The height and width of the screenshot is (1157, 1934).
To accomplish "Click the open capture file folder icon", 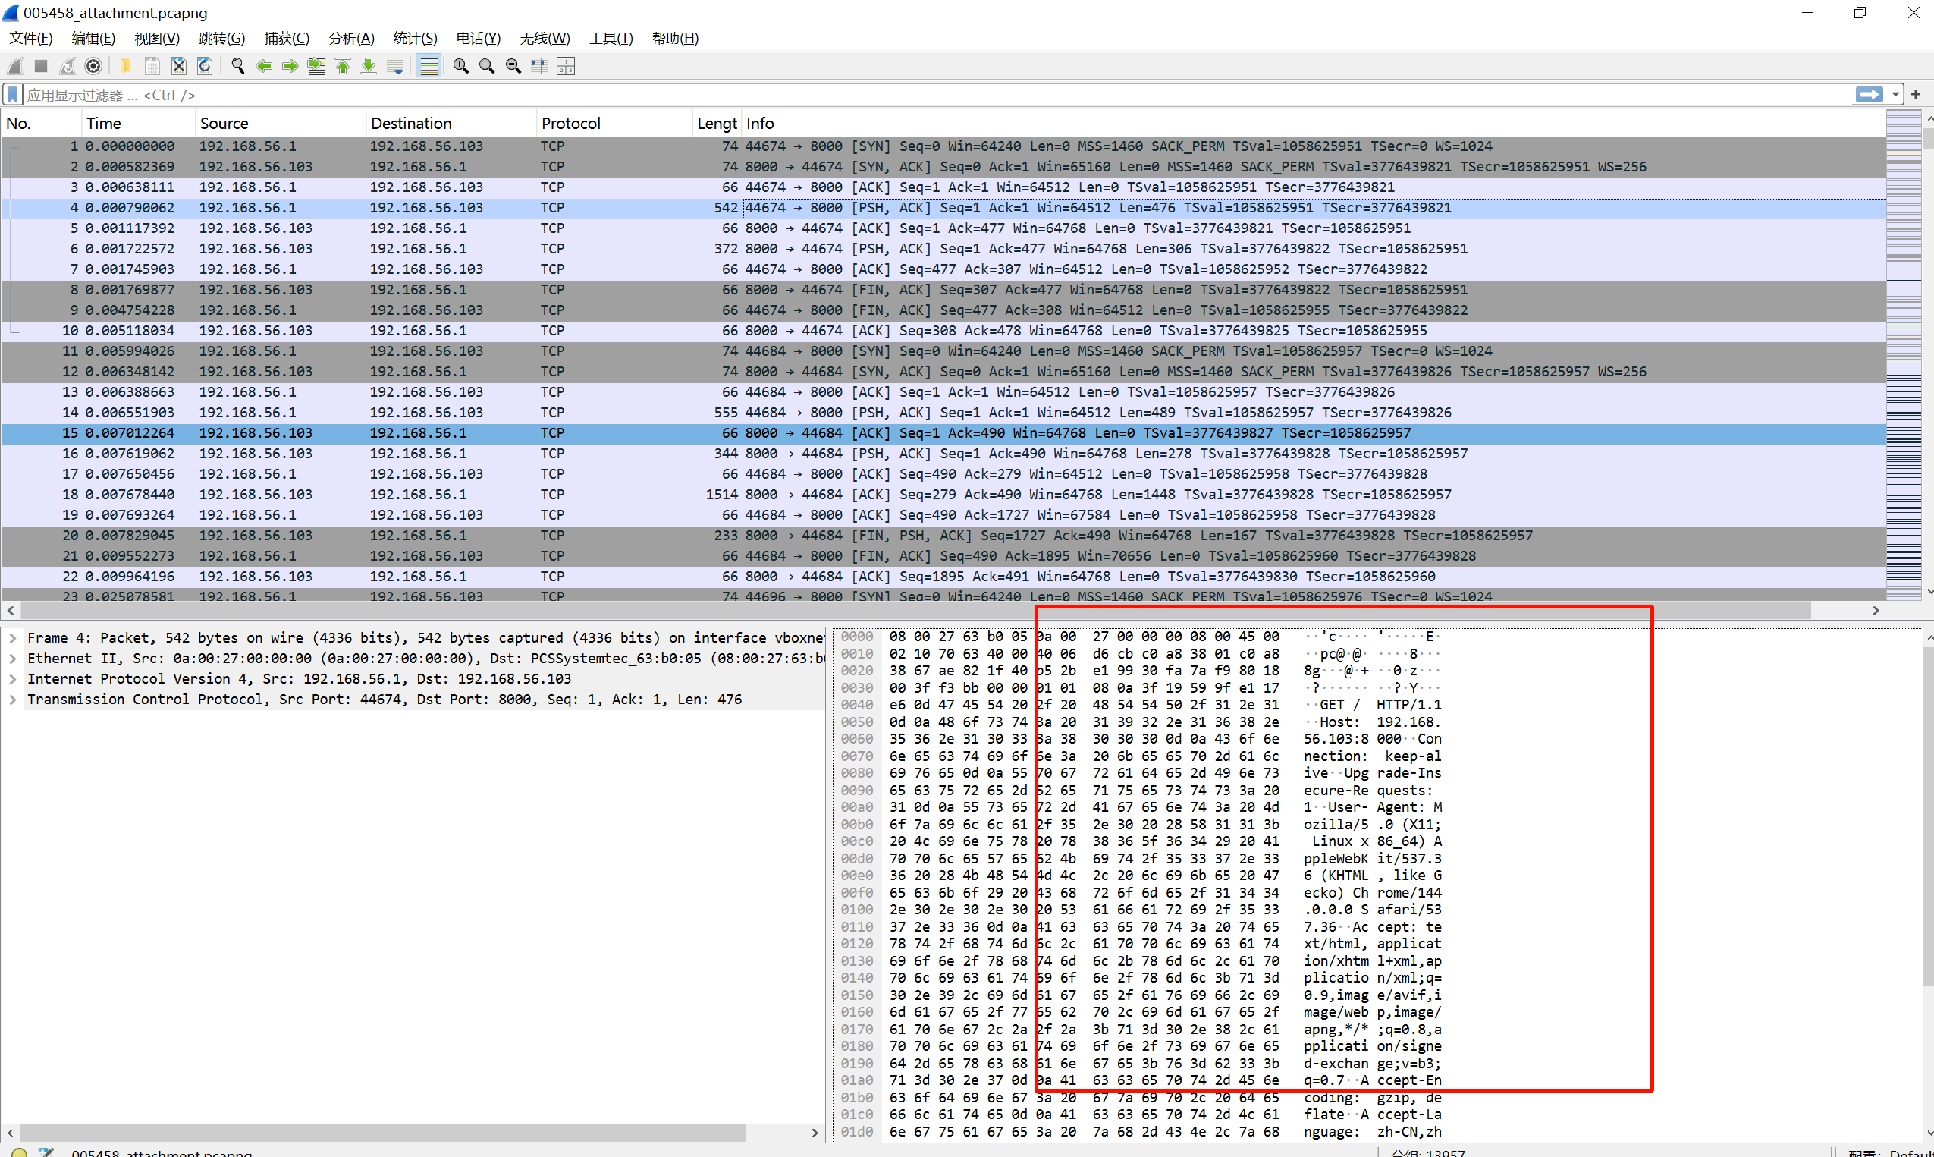I will pos(124,66).
